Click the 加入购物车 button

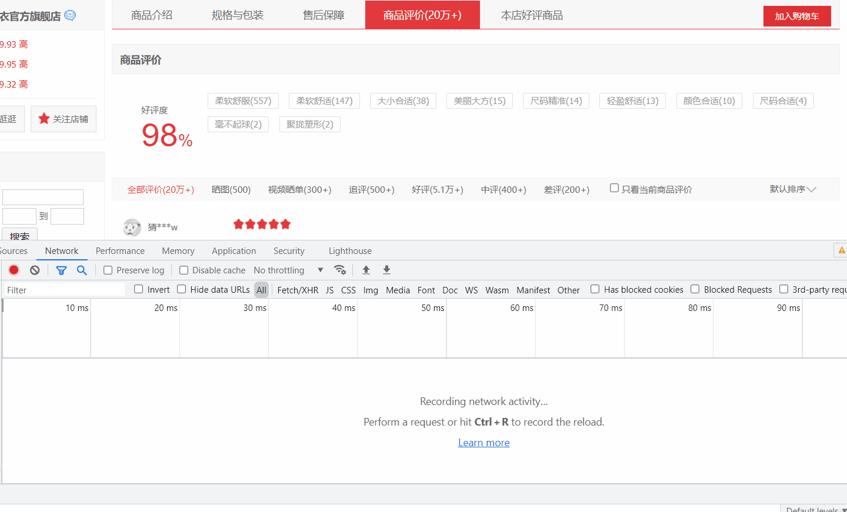click(x=796, y=16)
